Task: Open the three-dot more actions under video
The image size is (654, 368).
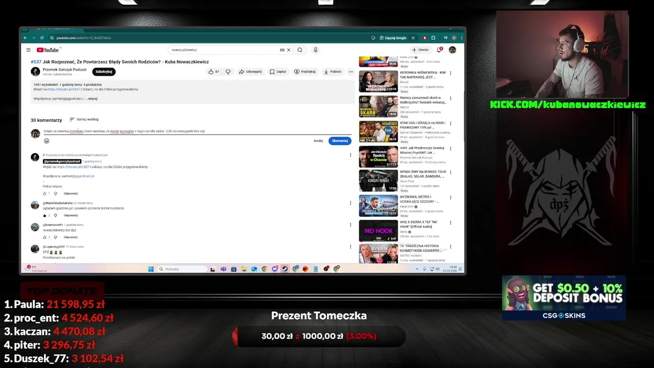Action: click(351, 72)
